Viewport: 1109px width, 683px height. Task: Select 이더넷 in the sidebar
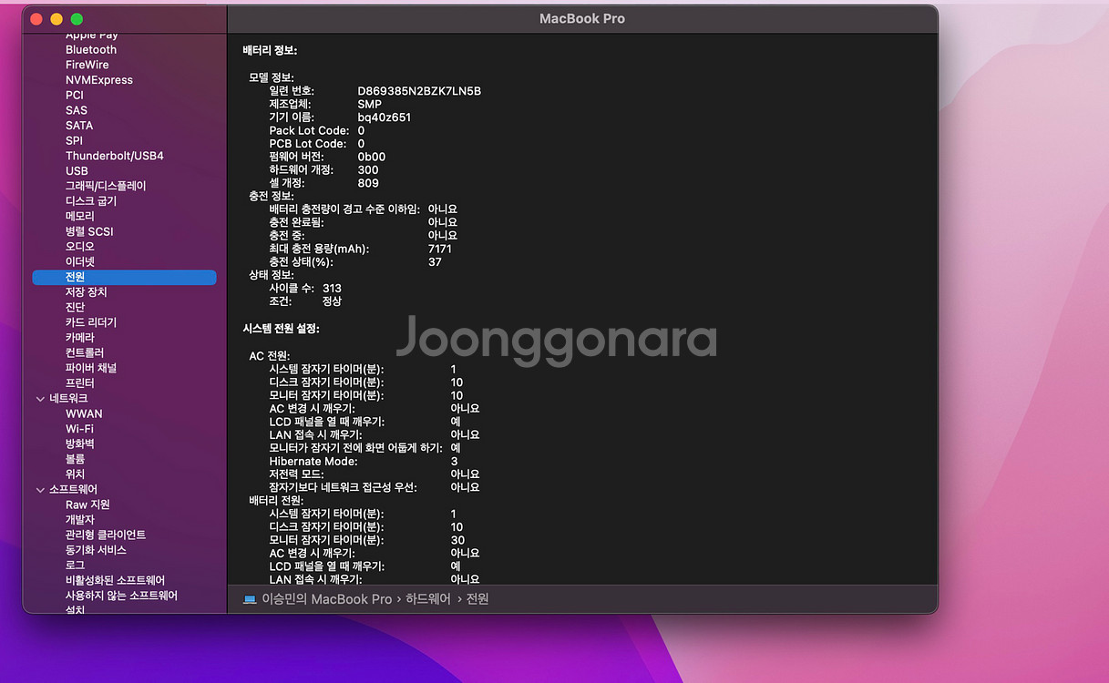coord(80,262)
